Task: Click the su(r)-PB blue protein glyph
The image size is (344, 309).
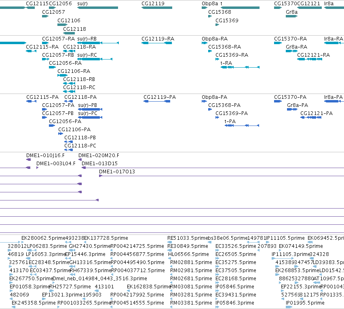Action: pos(90,109)
